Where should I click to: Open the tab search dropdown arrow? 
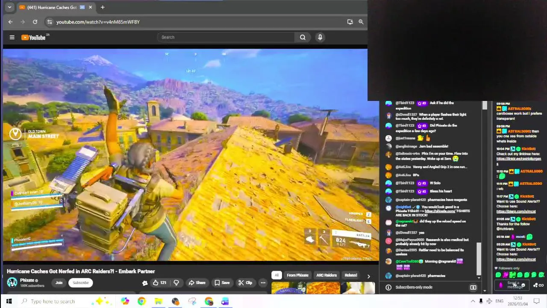[x=9, y=7]
